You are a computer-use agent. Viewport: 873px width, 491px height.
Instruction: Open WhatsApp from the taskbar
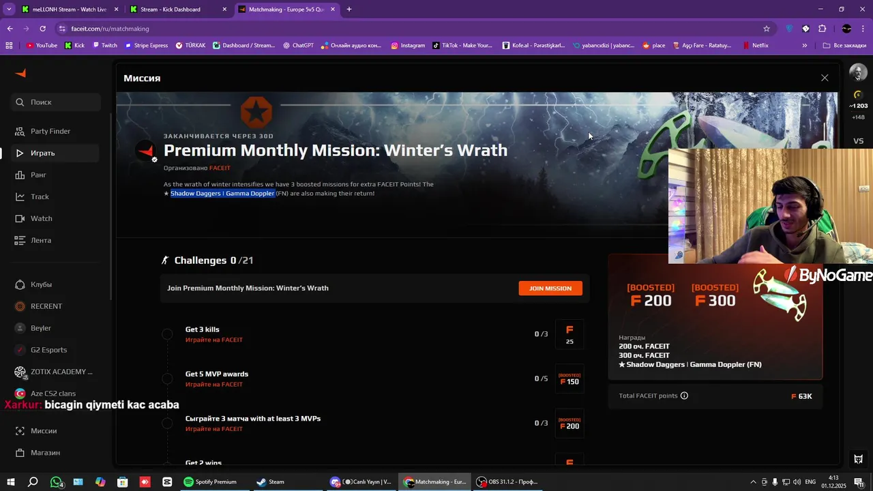coord(56,482)
